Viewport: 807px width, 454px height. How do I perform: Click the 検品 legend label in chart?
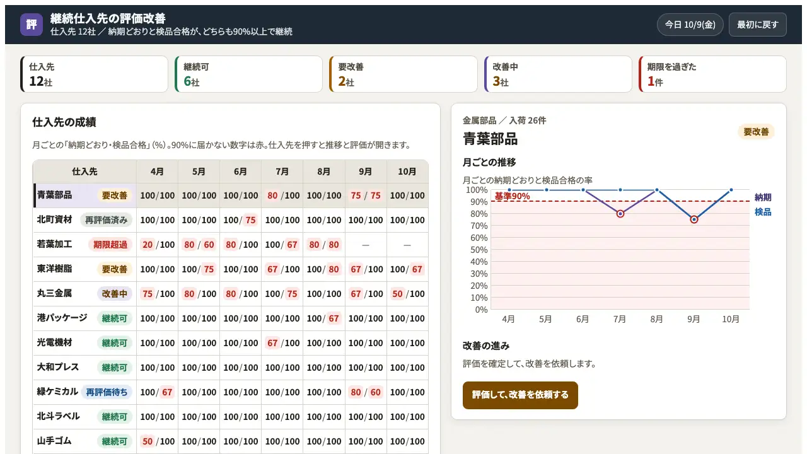pyautogui.click(x=763, y=212)
